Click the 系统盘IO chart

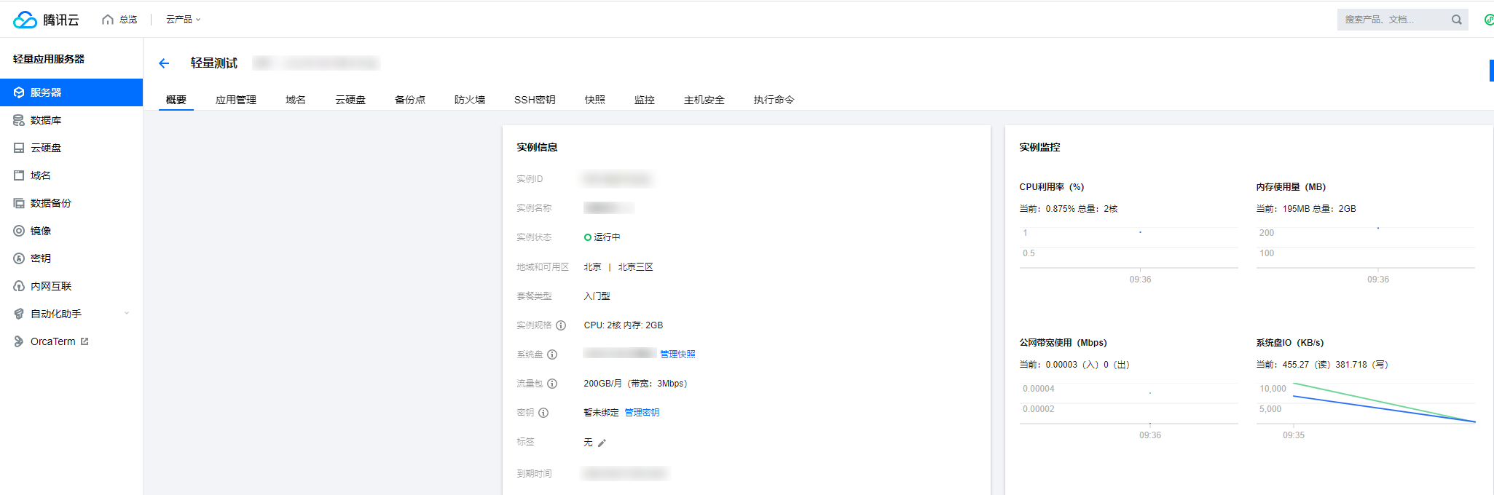coord(1366,411)
